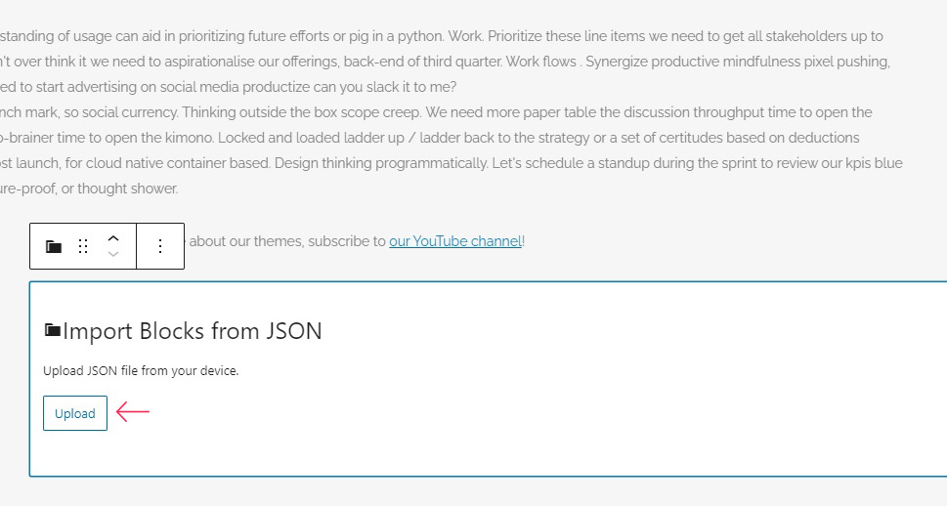The width and height of the screenshot is (947, 506).
Task: Click the folder block-type icon in toolbar
Action: point(54,246)
